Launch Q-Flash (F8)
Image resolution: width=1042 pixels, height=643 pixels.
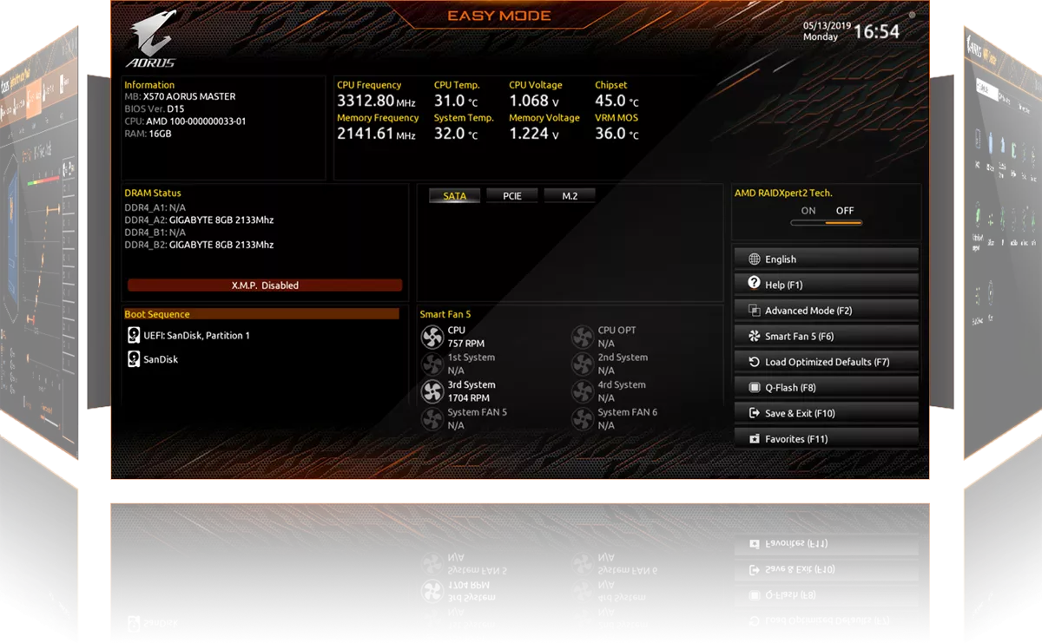click(x=826, y=388)
